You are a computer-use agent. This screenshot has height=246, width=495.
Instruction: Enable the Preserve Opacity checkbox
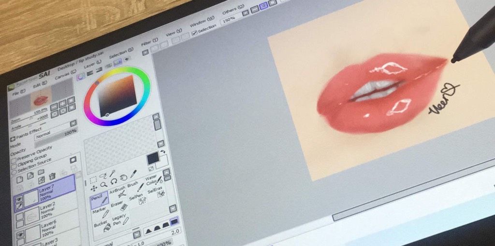tap(14, 160)
